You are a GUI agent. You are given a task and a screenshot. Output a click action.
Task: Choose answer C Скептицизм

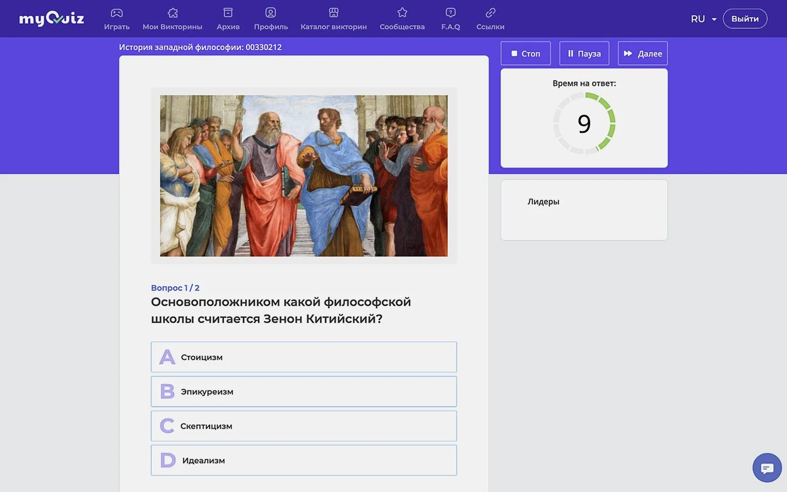[x=304, y=426]
